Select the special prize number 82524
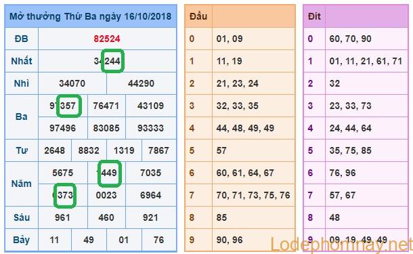This screenshot has width=413, height=254. click(x=107, y=39)
